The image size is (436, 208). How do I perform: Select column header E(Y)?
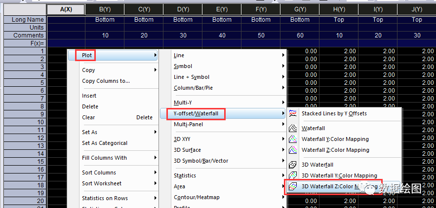tap(222, 9)
